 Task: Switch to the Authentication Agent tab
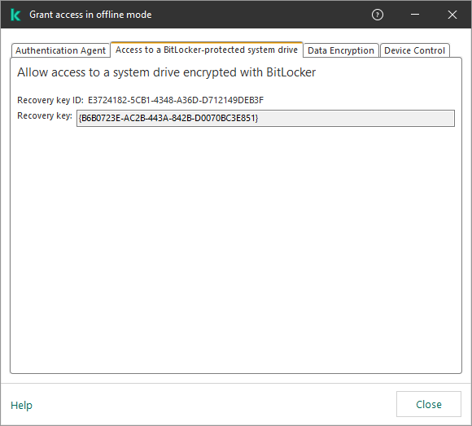point(60,50)
